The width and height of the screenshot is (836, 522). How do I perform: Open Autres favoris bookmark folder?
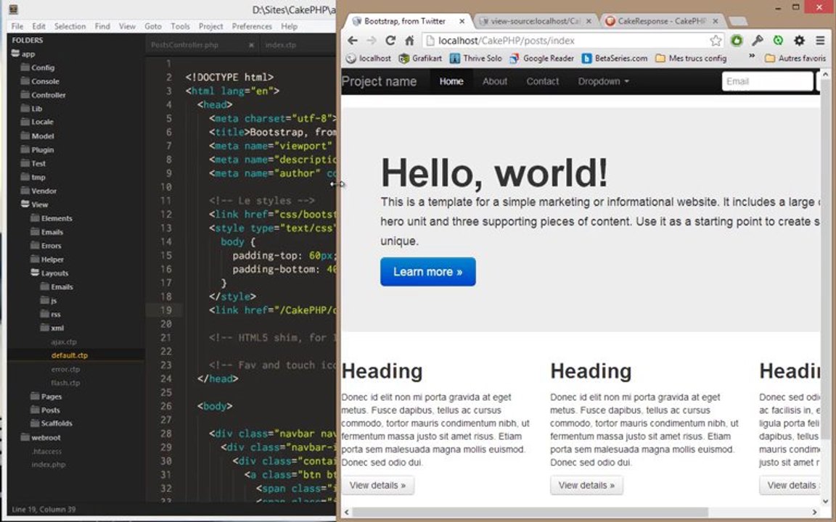(795, 58)
